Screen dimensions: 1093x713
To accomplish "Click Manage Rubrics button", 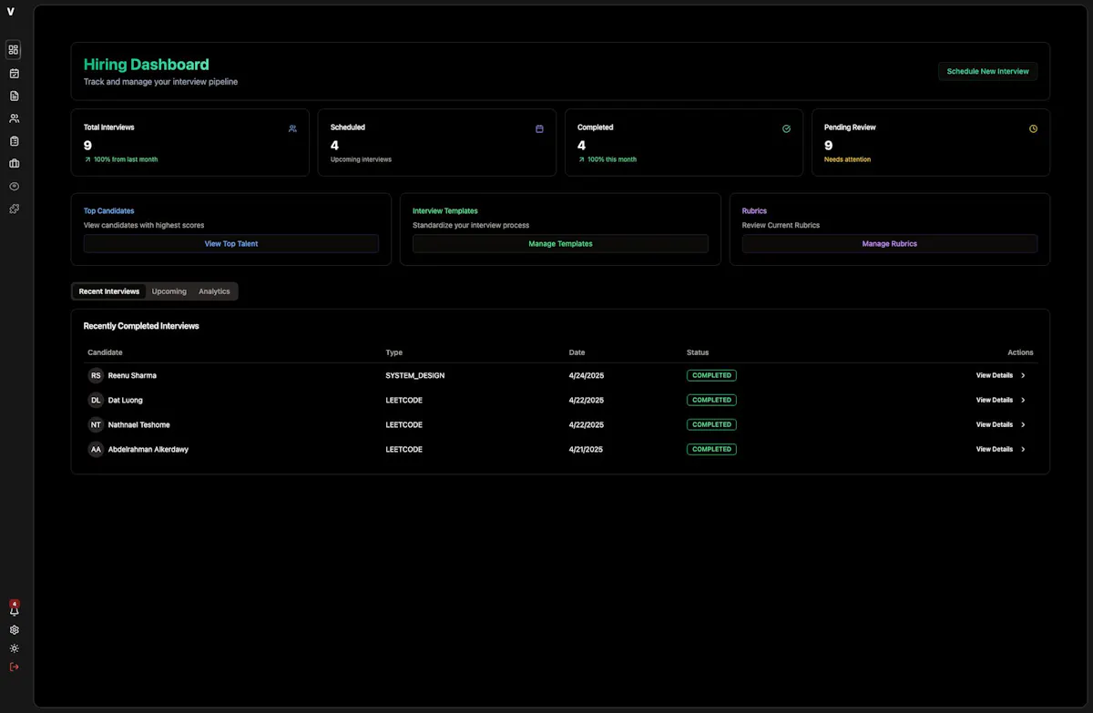I will click(x=890, y=244).
